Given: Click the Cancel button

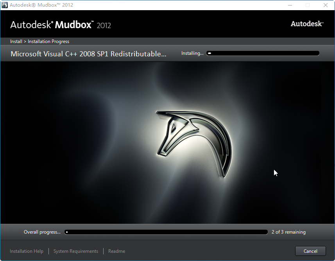Looking at the screenshot, I should (310, 251).
